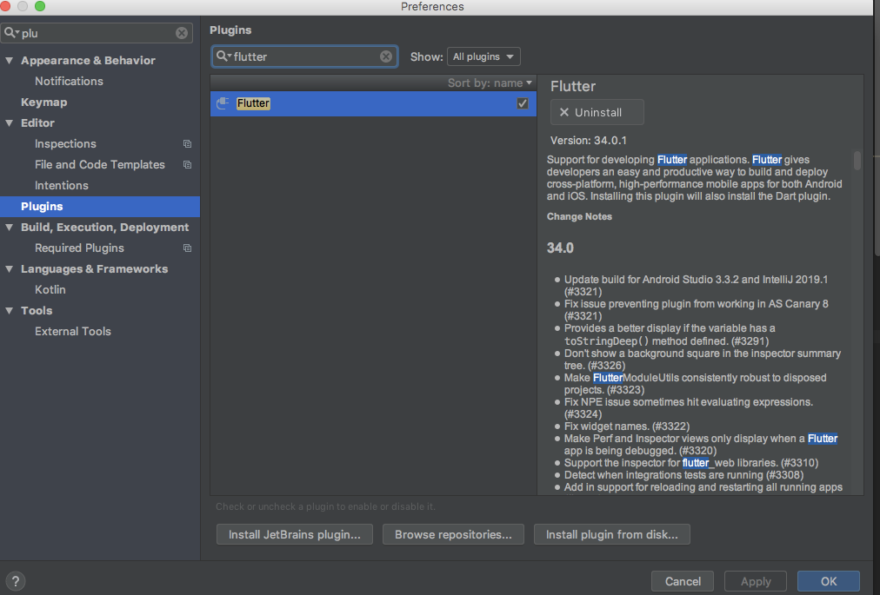Click the Version: 34.0.1 text
Screen dimensions: 880x595
[x=588, y=140]
